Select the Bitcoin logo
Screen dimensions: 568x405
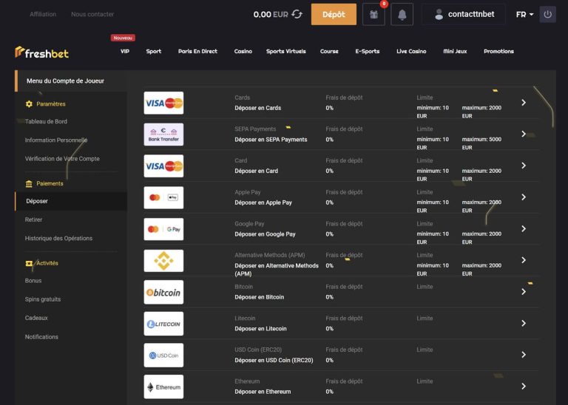163,292
